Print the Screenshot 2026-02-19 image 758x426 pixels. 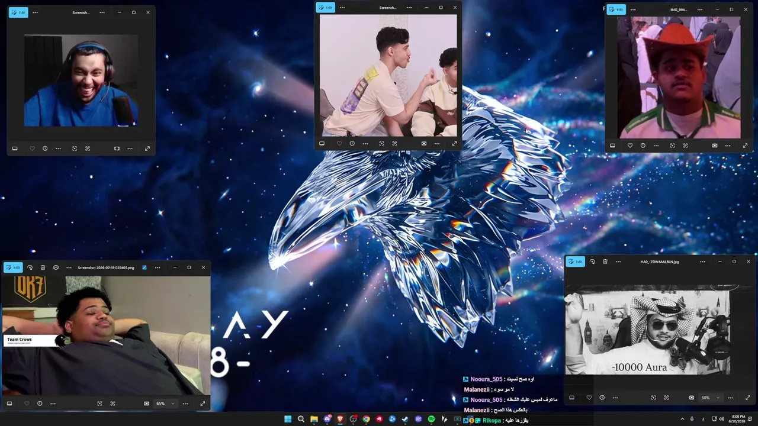pyautogui.click(x=56, y=267)
